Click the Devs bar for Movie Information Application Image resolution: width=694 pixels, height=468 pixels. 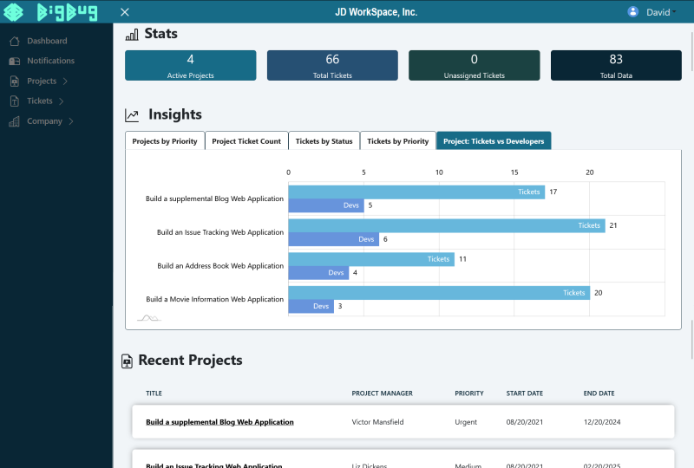[x=311, y=306]
